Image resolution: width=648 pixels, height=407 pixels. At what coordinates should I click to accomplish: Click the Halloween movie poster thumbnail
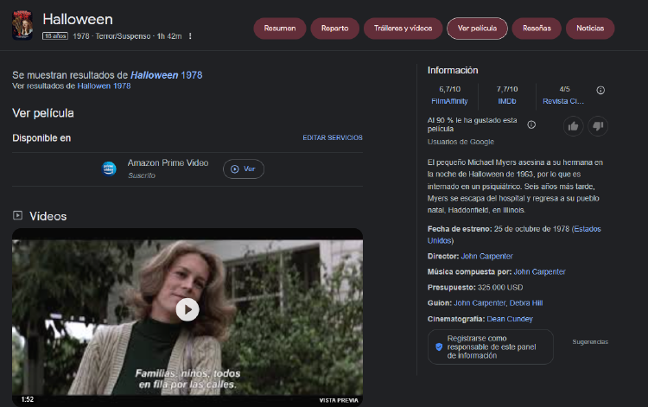click(x=22, y=26)
